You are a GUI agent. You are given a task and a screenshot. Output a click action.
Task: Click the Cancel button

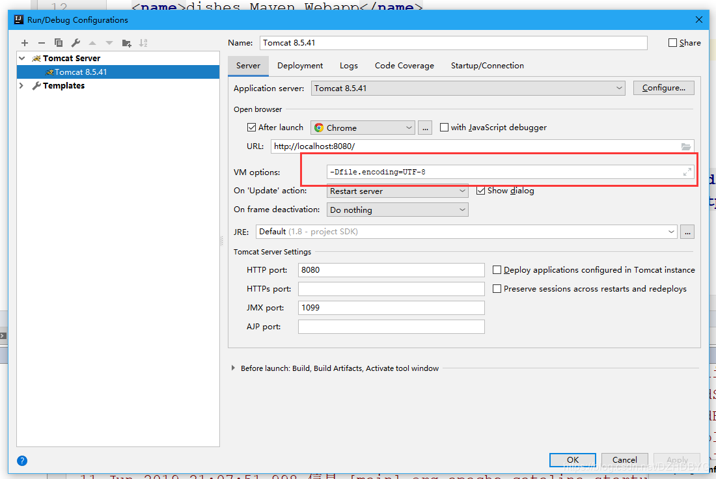pyautogui.click(x=625, y=460)
